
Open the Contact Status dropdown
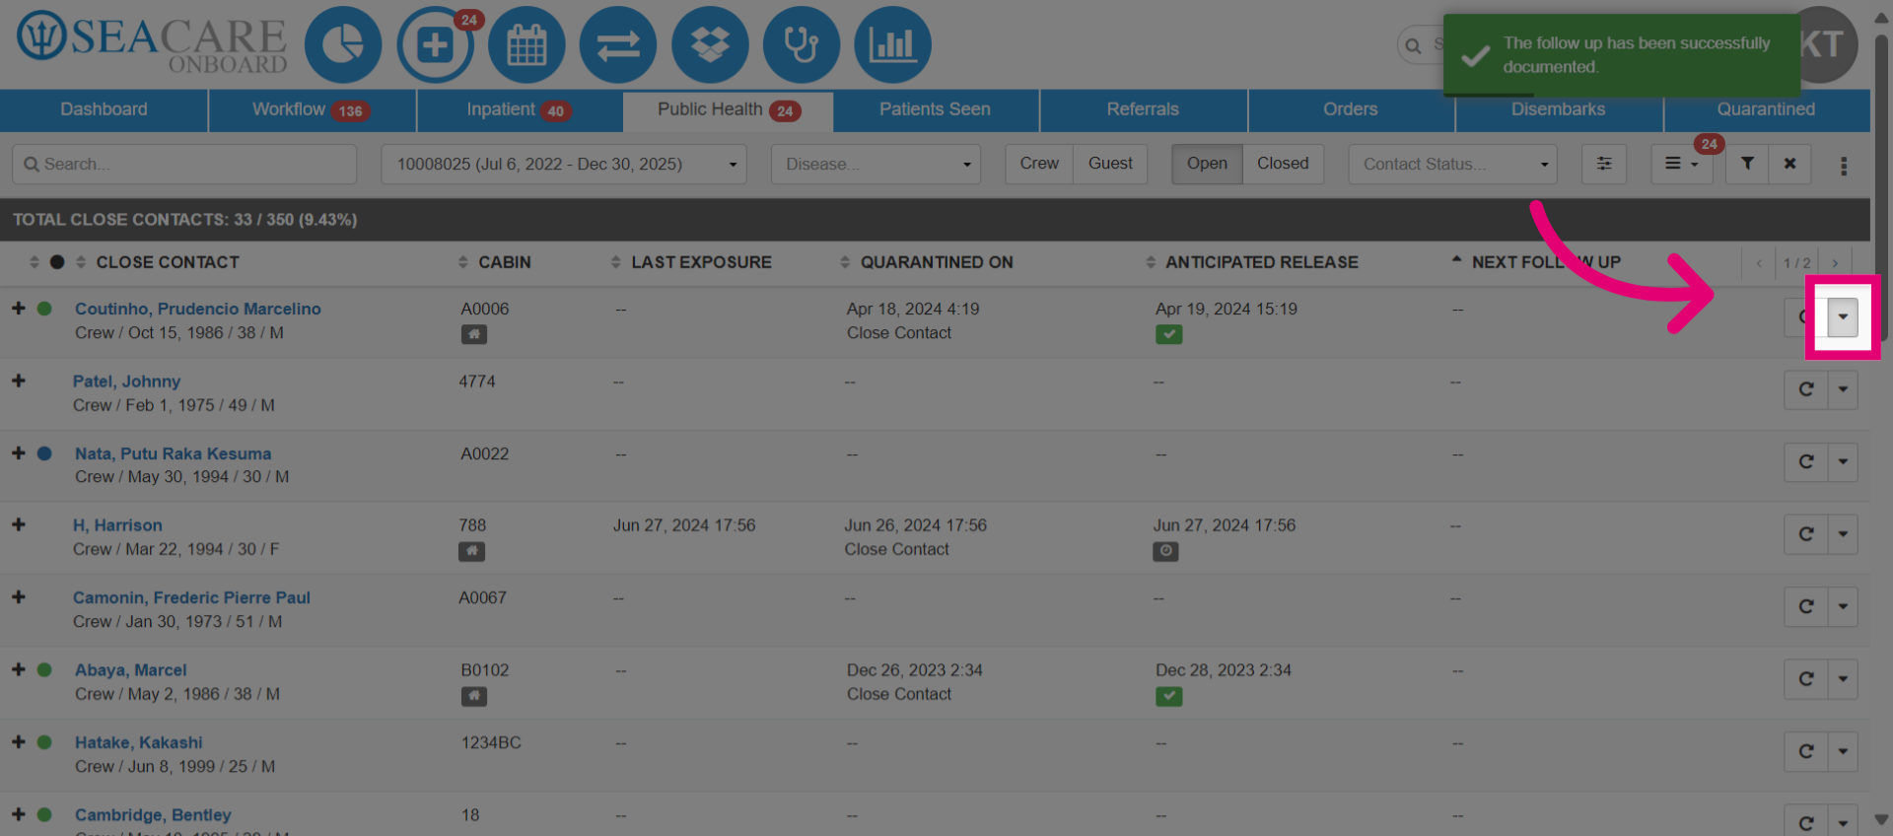coord(1453,165)
